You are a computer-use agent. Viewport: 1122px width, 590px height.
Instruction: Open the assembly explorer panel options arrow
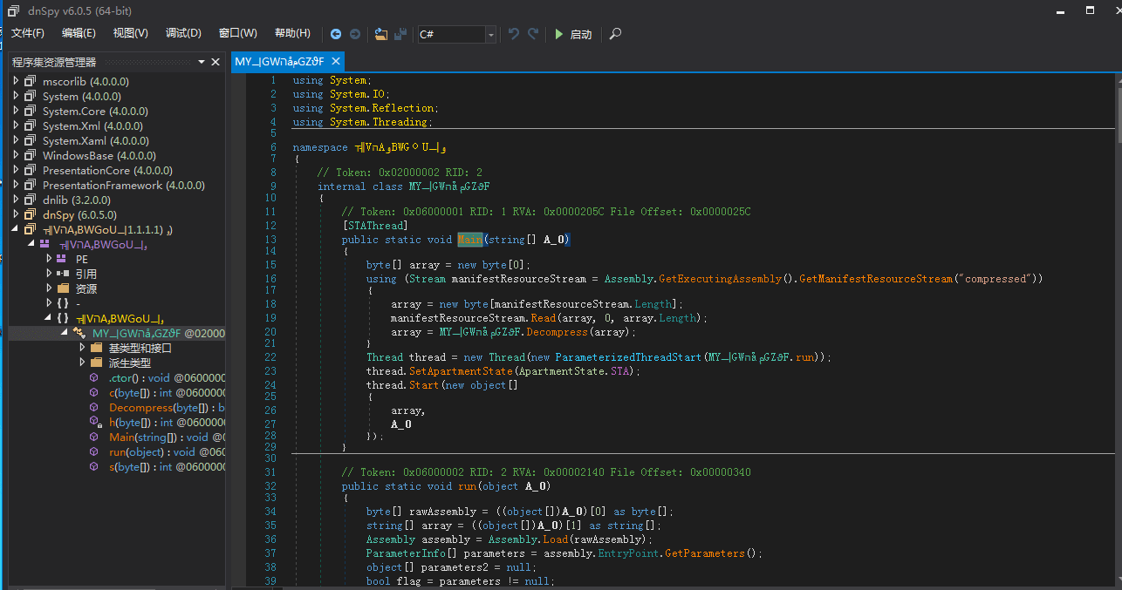(x=201, y=62)
